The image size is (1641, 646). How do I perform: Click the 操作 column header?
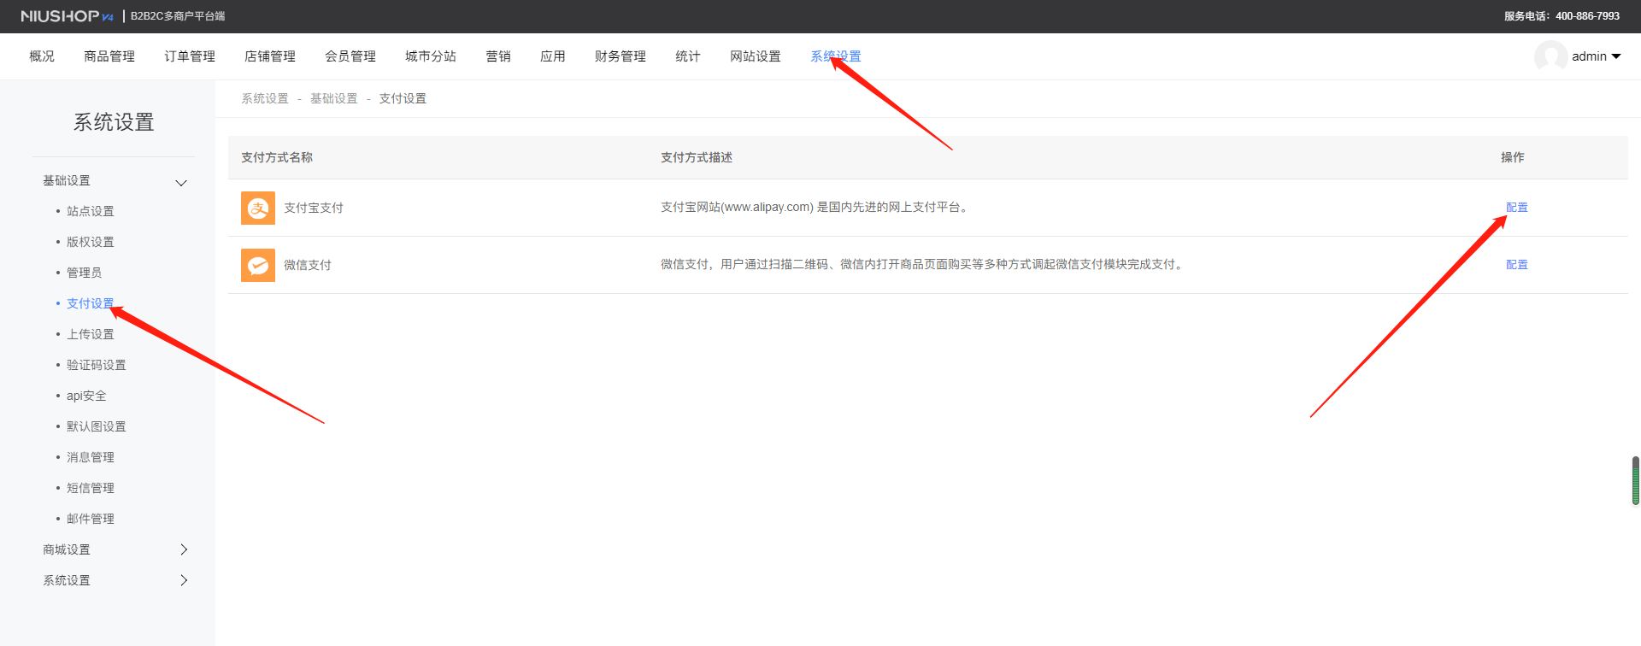[x=1513, y=157]
